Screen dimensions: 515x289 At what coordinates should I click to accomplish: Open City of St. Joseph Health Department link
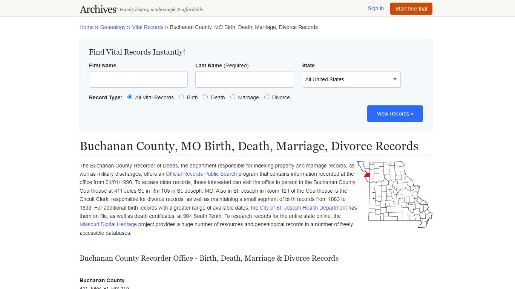303,208
